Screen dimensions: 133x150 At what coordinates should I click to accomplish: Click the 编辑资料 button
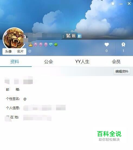pos(122,71)
